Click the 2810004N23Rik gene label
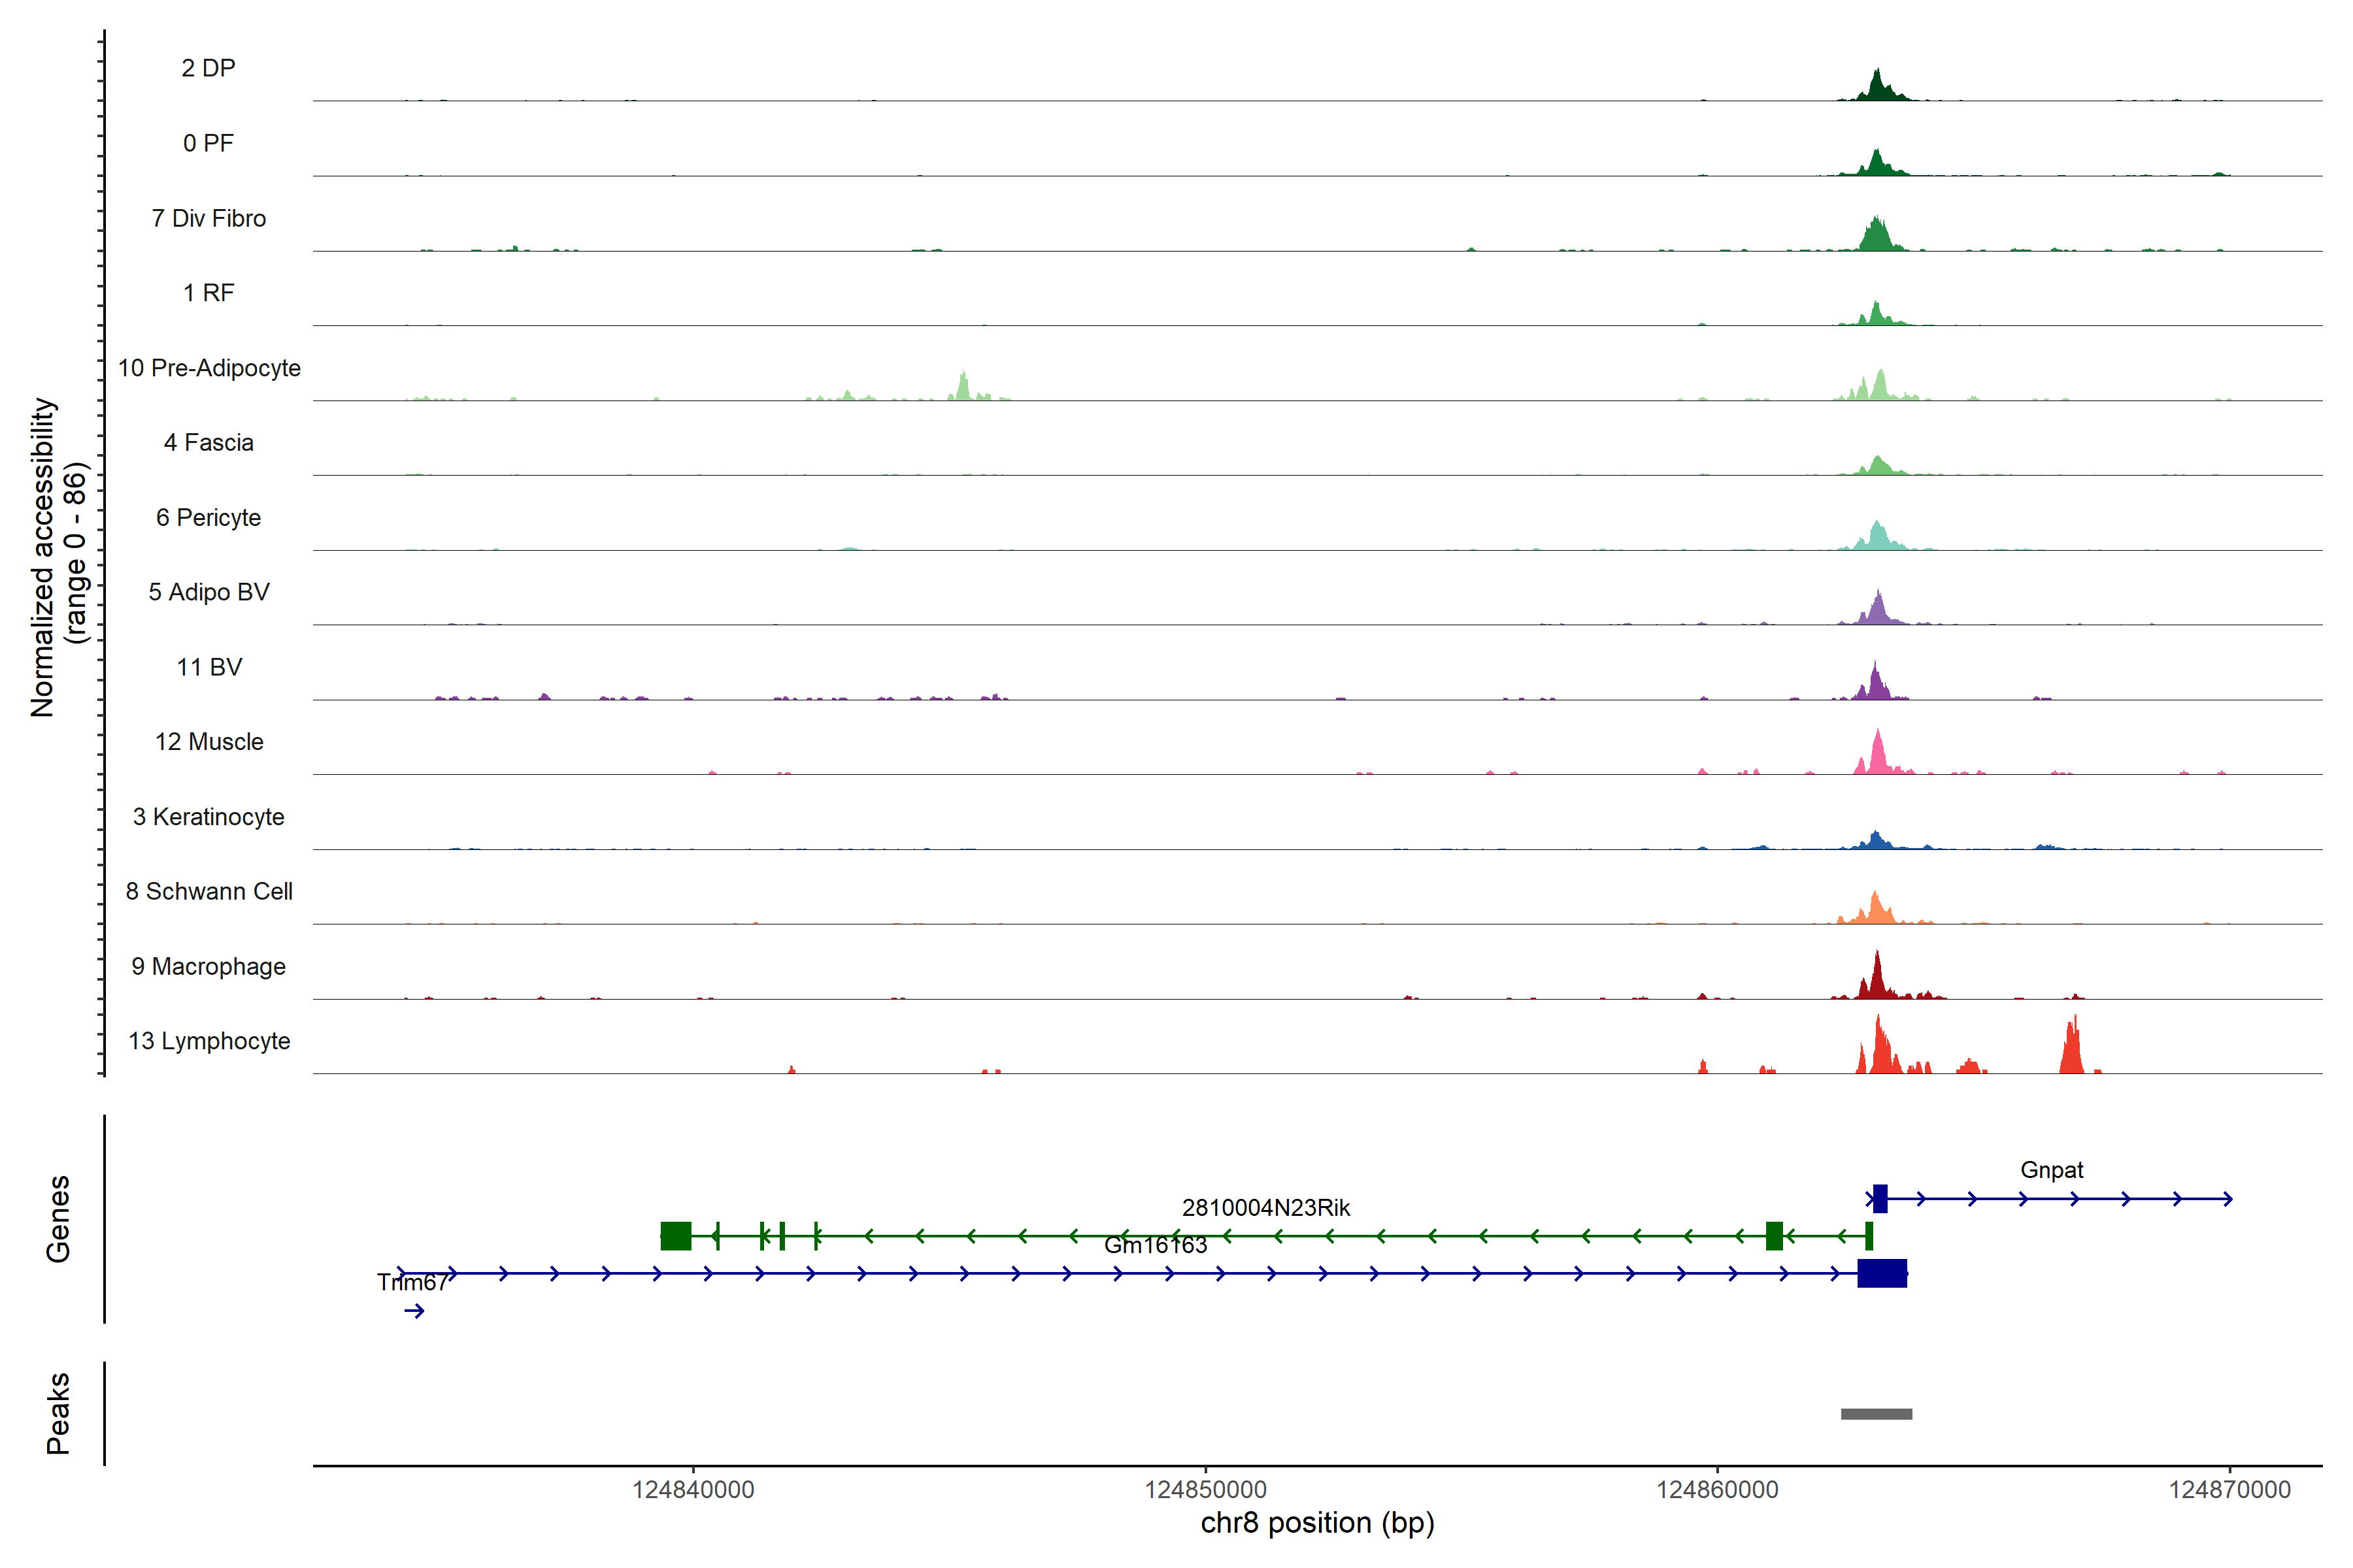 tap(1265, 1207)
